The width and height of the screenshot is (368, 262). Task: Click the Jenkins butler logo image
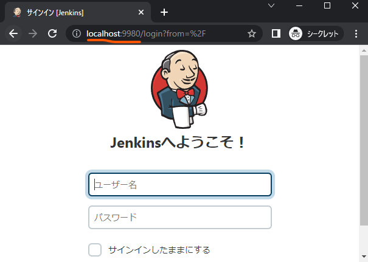click(x=179, y=89)
